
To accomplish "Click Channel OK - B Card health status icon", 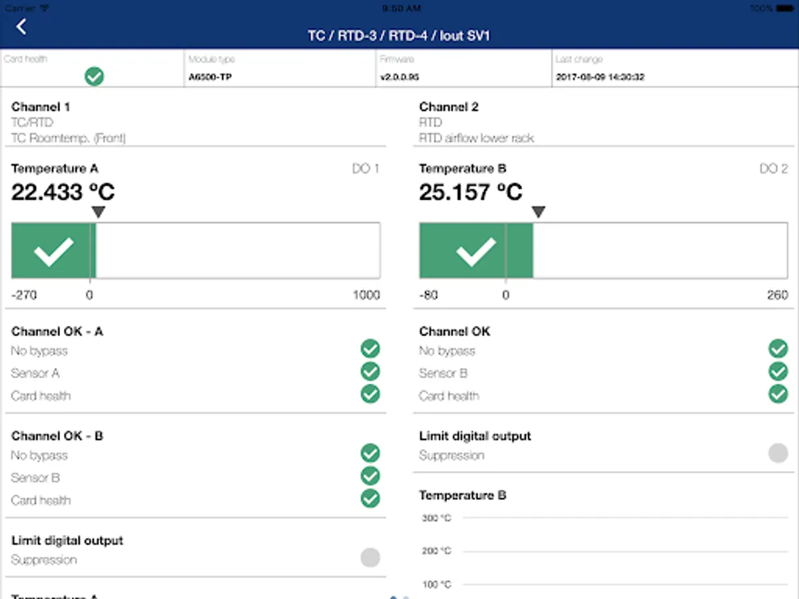I will 370,499.
